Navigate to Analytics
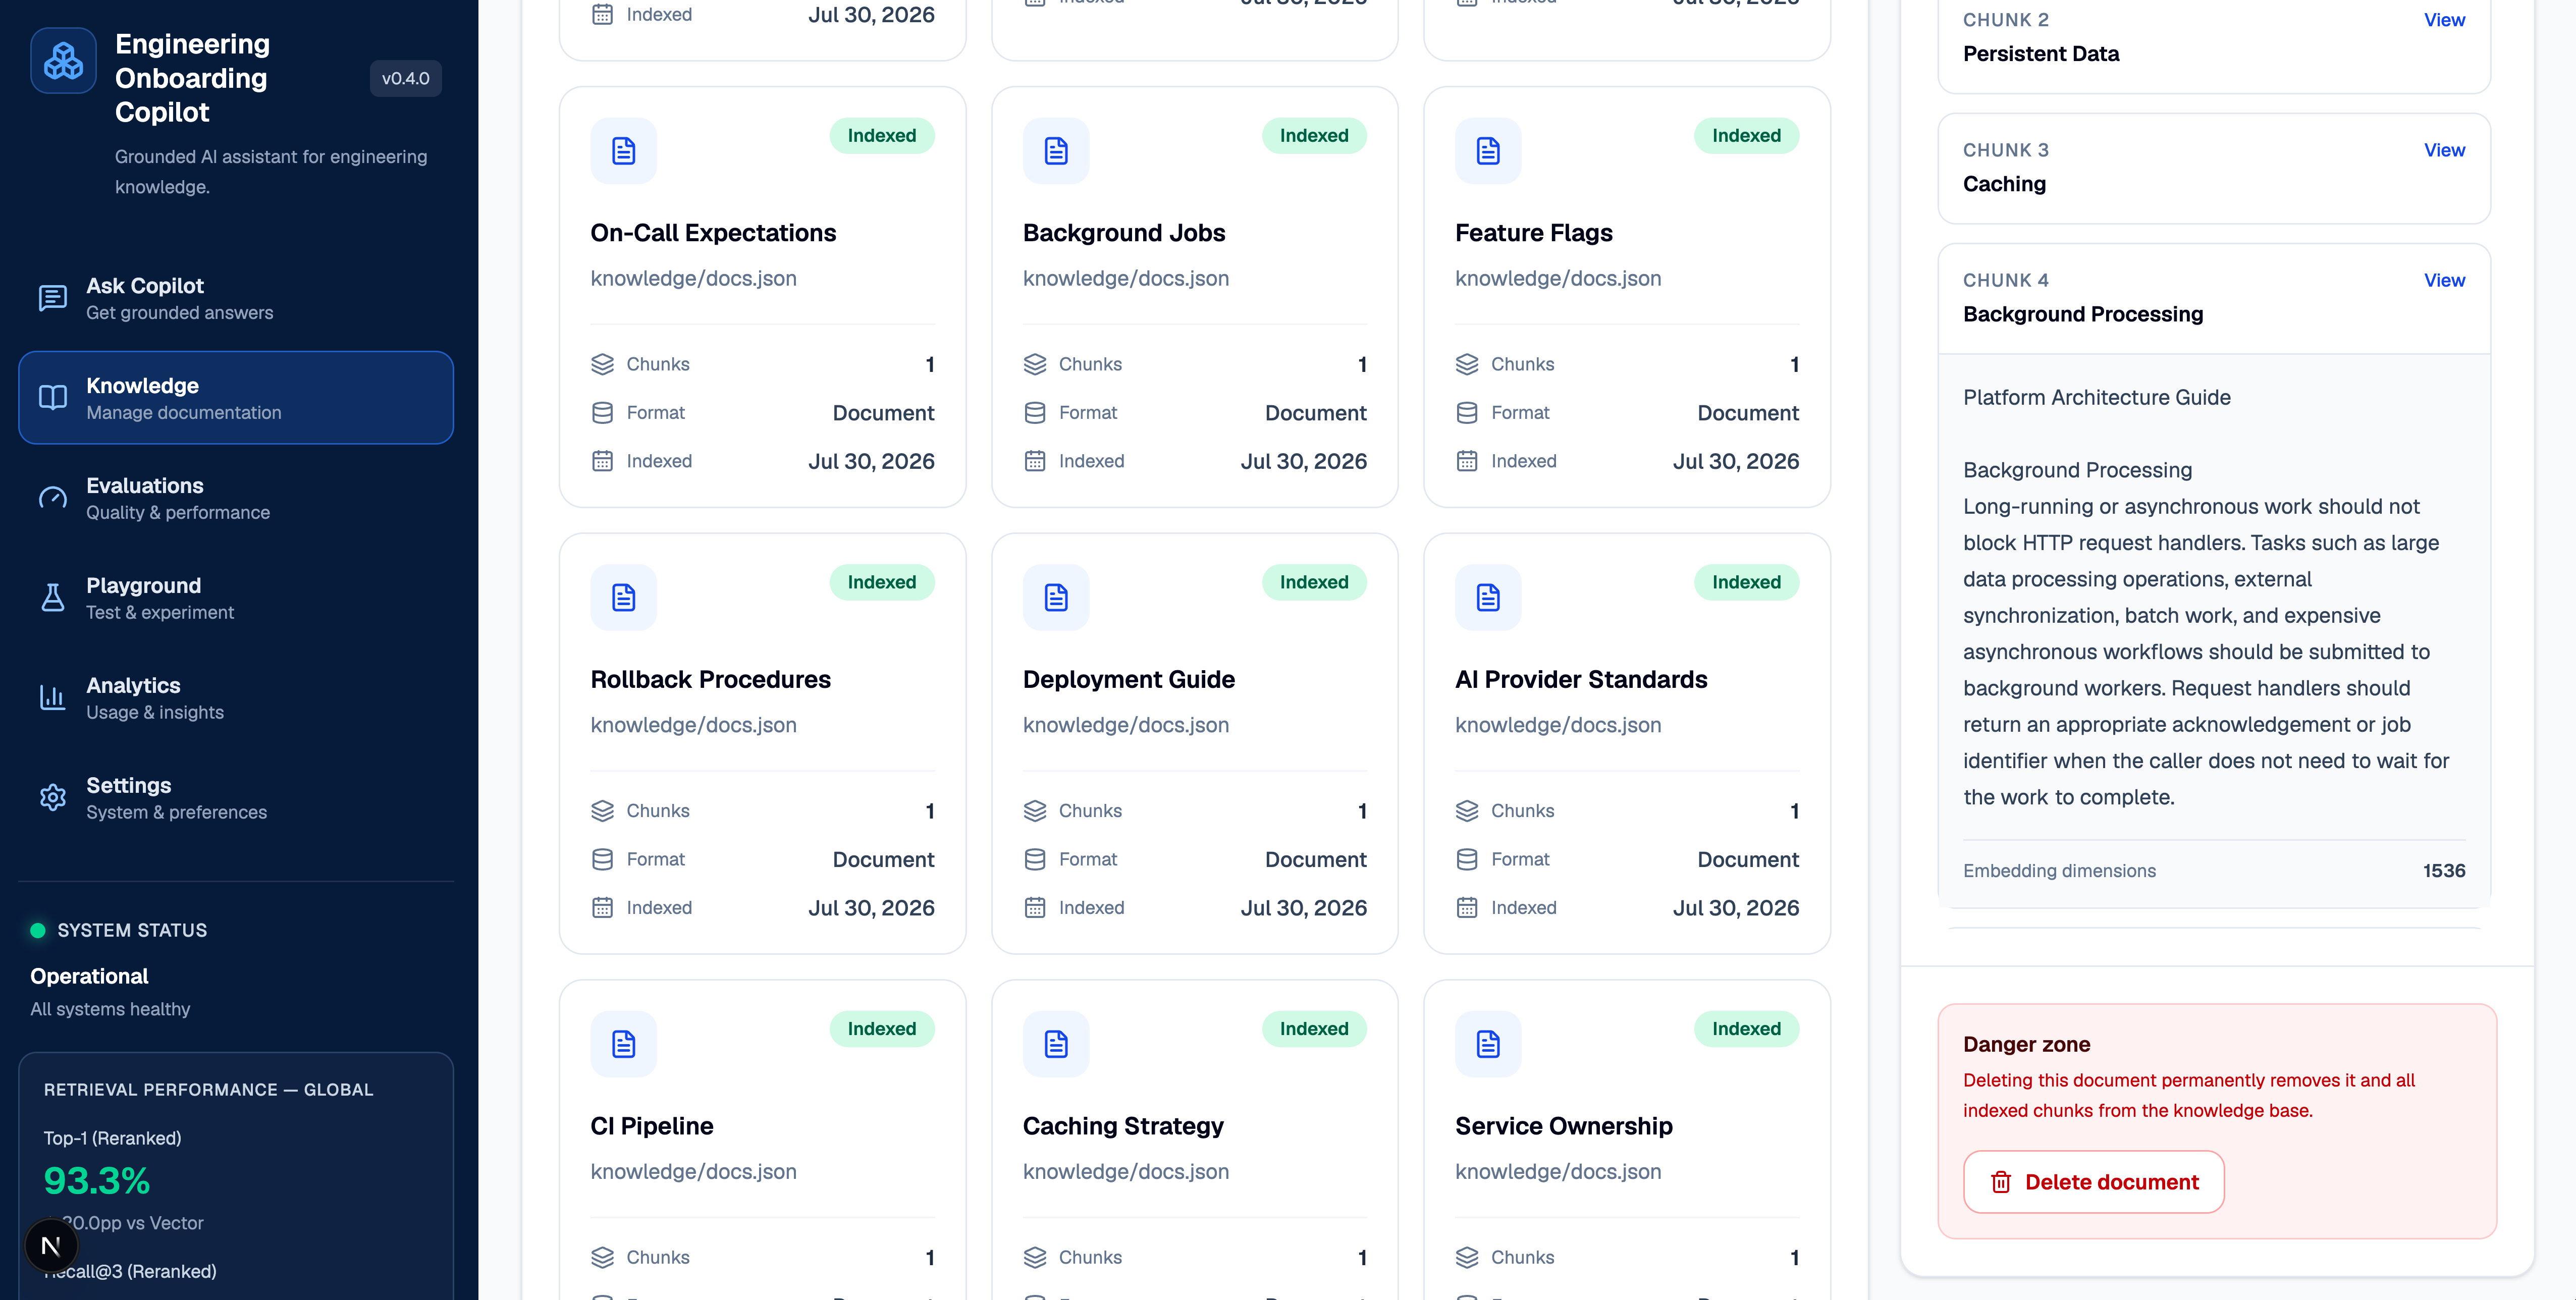The height and width of the screenshot is (1300, 2576). (x=236, y=698)
